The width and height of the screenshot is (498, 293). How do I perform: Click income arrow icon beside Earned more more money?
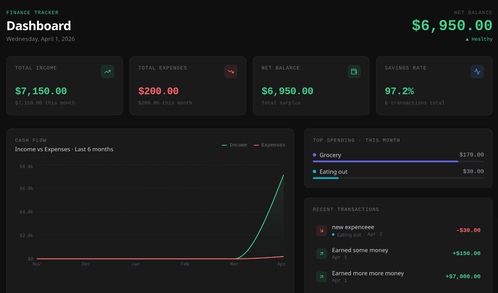tap(321, 277)
